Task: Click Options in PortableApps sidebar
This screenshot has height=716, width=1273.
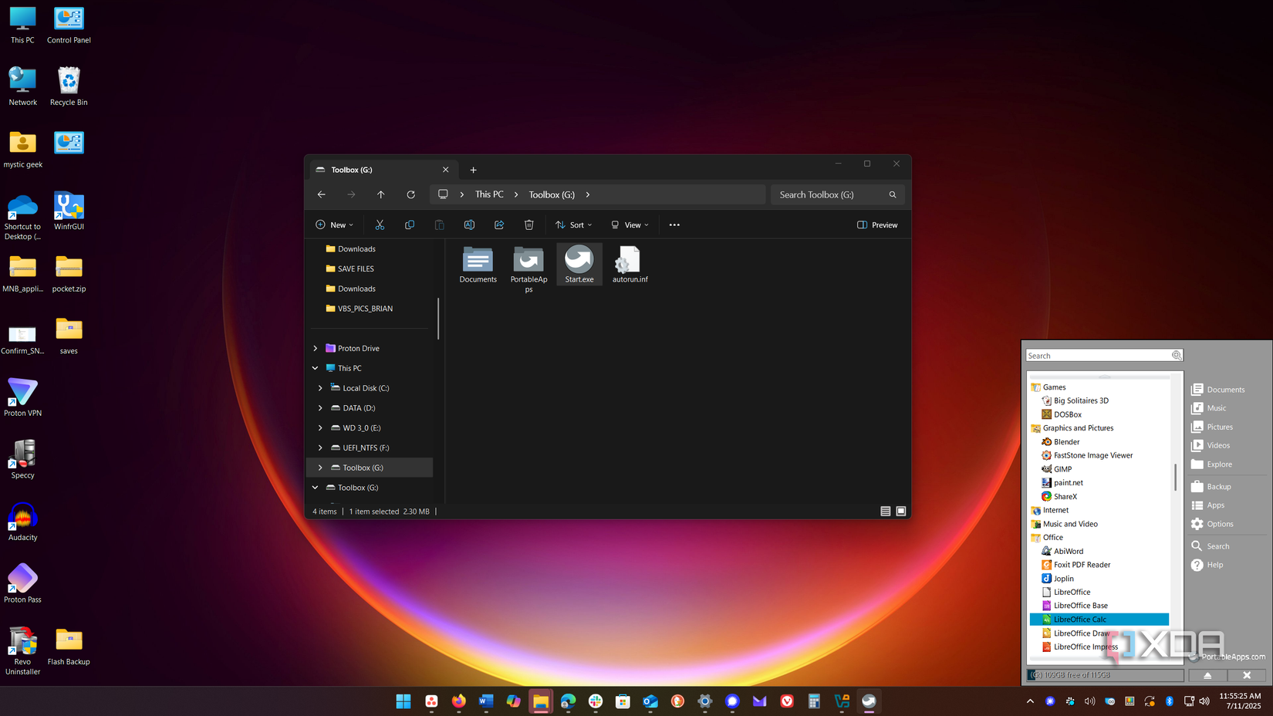Action: click(x=1213, y=524)
